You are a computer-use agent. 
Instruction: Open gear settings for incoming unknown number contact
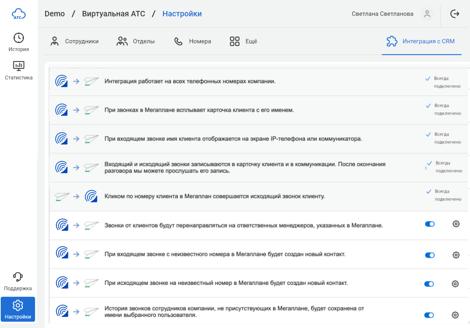456,255
